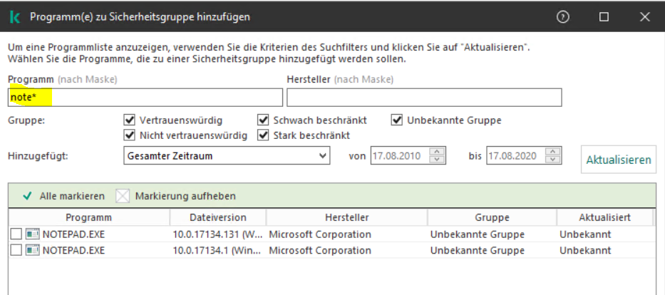The height and width of the screenshot is (295, 665).
Task: Disable the Unbekannte Gruppe checkbox
Action: click(x=397, y=120)
